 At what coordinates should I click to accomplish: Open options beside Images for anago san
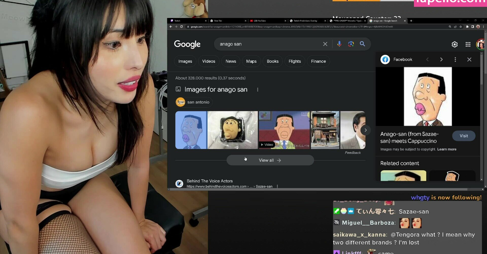click(258, 90)
